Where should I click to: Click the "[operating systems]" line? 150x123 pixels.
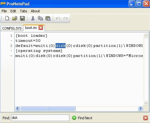coord(39,51)
